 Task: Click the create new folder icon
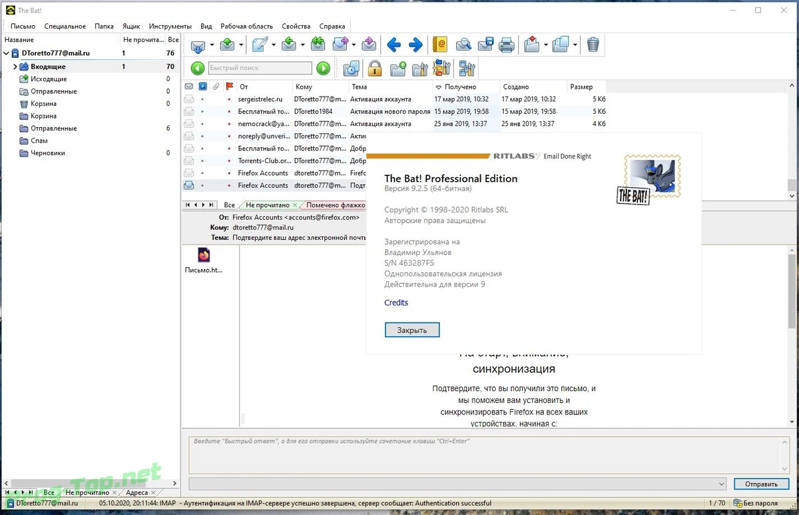(398, 68)
